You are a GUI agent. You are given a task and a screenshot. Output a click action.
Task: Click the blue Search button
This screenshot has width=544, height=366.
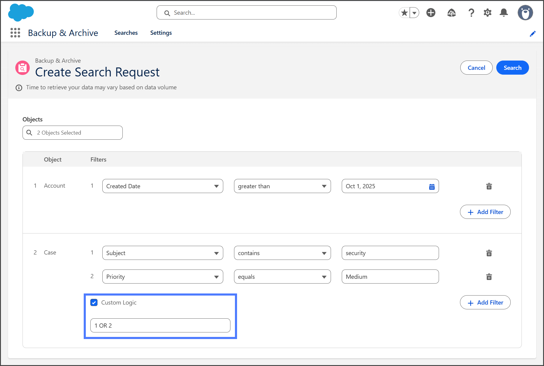pos(512,68)
